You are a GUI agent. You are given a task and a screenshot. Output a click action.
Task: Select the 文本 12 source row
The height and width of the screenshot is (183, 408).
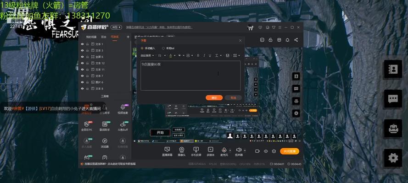105,63
